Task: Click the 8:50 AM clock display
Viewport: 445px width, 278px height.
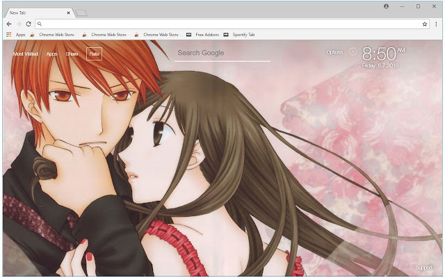Action: pyautogui.click(x=383, y=54)
